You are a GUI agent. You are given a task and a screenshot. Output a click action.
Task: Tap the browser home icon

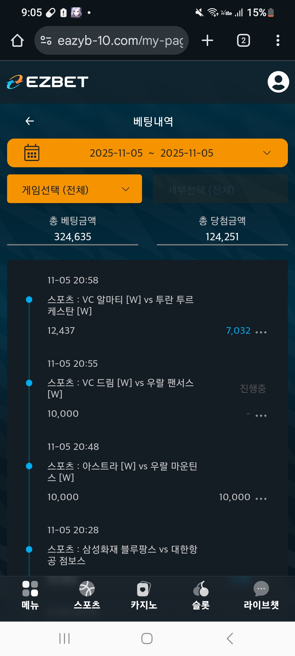(x=17, y=40)
